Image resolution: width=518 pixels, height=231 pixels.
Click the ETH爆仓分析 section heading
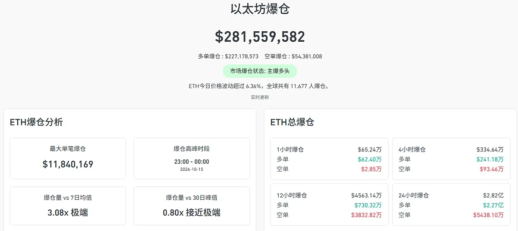tap(36, 122)
